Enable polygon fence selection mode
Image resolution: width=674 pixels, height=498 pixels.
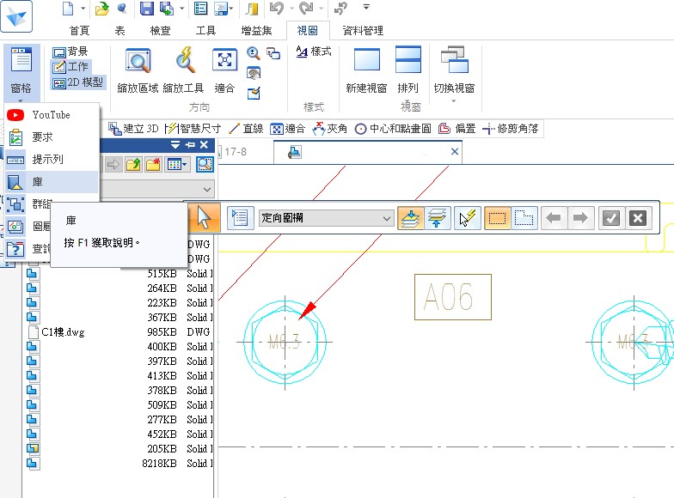(524, 218)
